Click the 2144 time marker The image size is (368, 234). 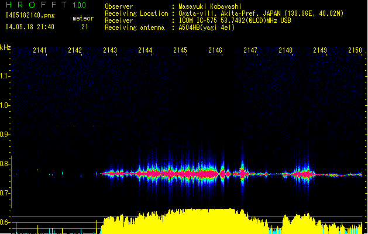[145, 50]
